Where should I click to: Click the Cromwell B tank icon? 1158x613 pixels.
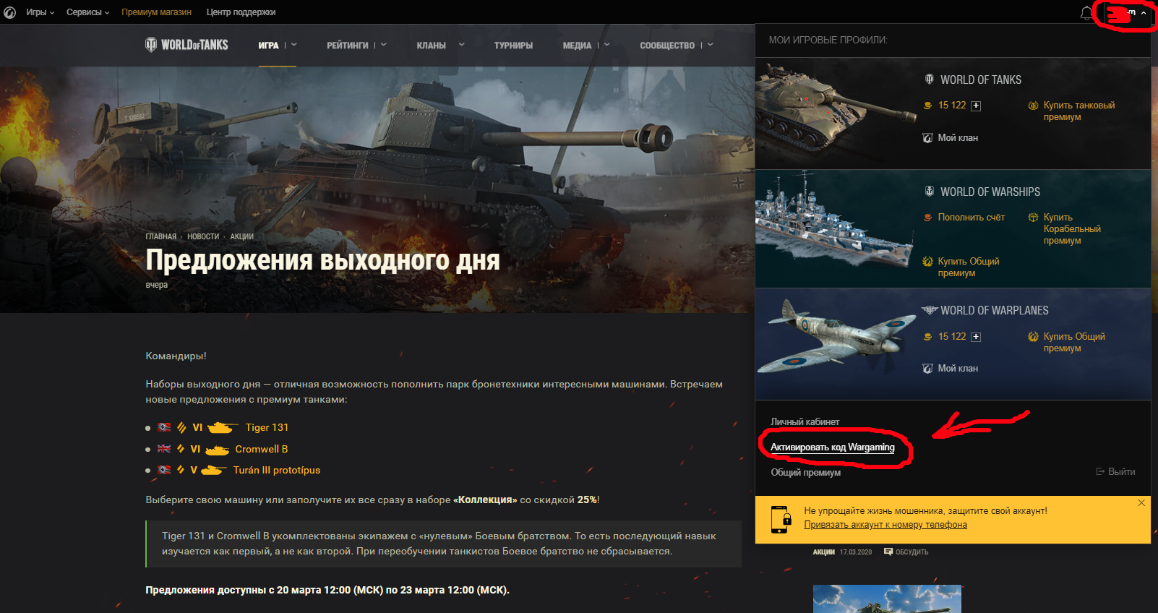click(218, 450)
